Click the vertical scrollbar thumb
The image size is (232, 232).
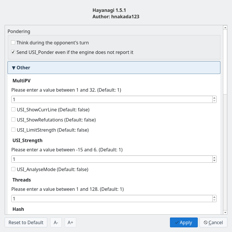click(x=225, y=62)
